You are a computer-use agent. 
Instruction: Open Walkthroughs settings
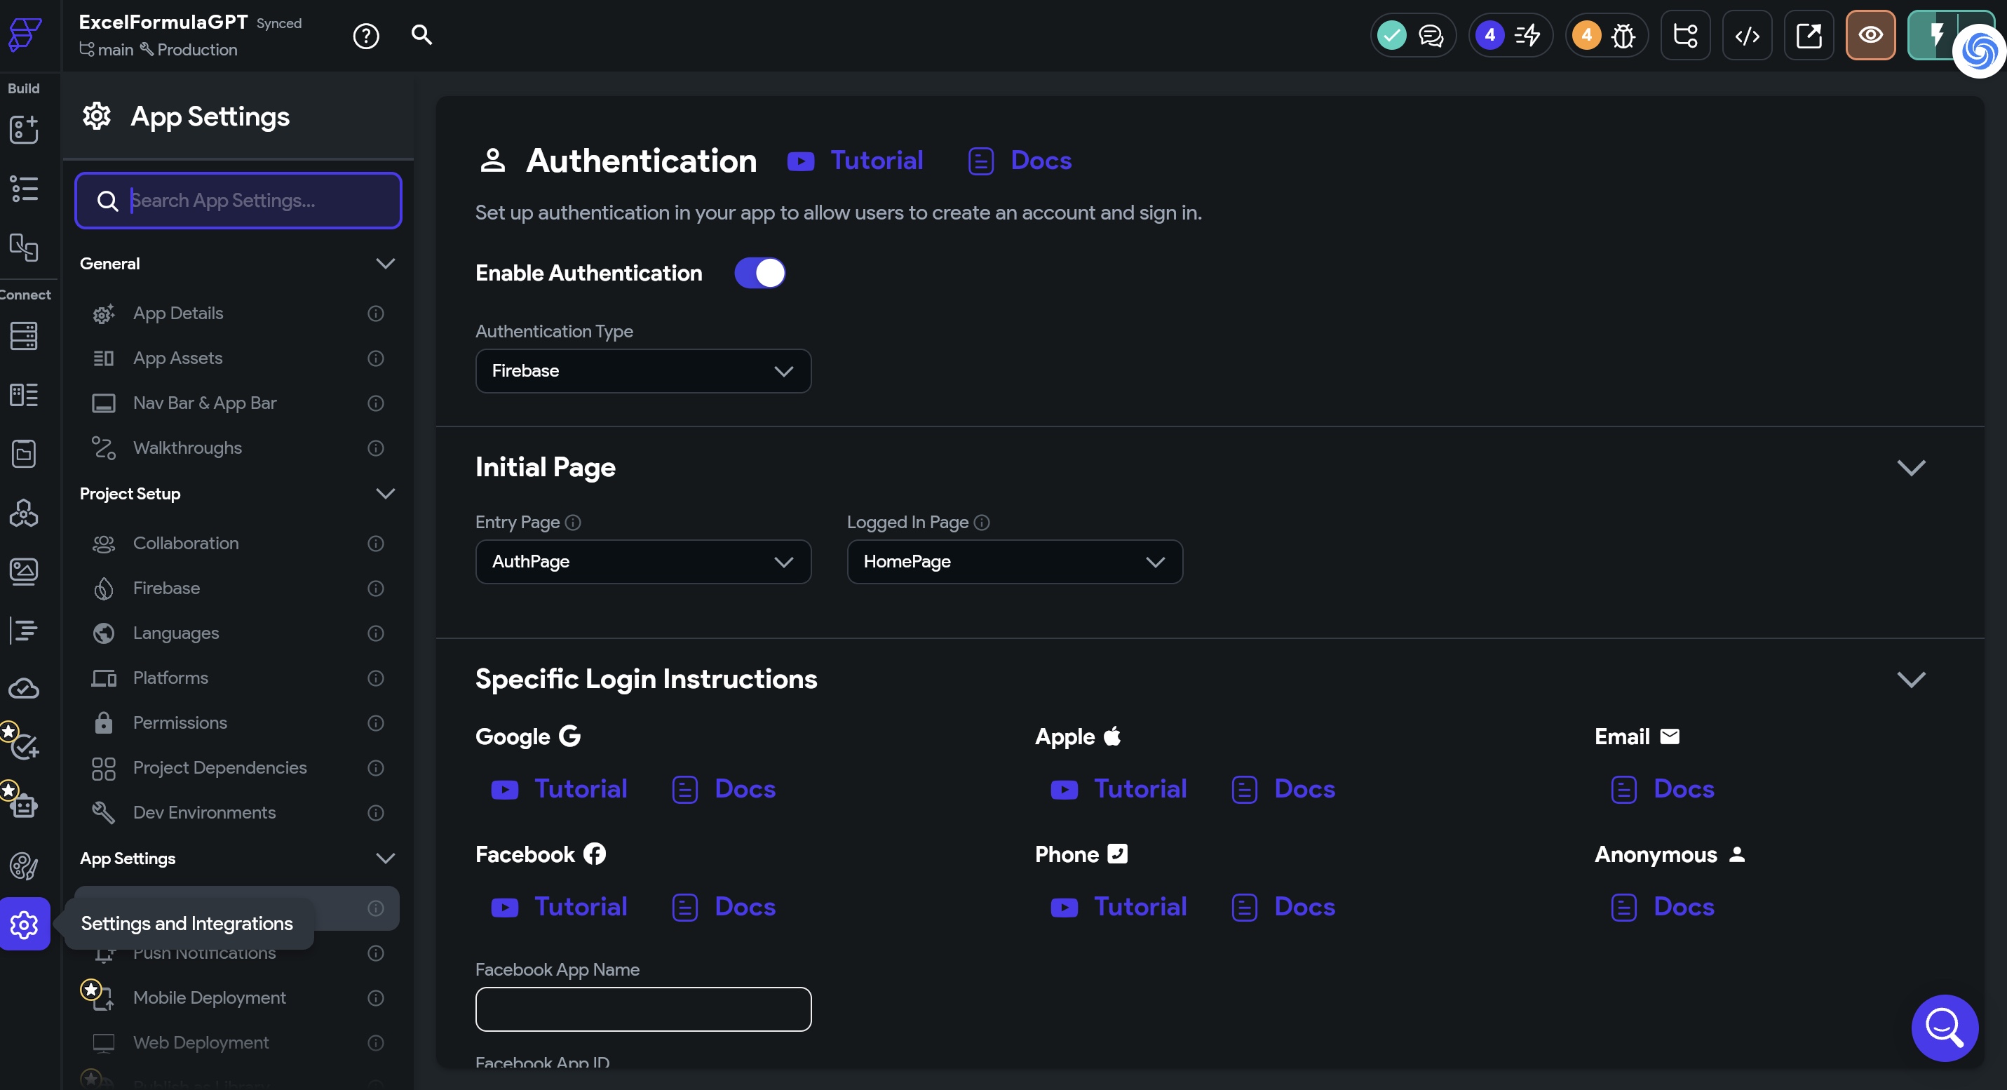(238, 448)
